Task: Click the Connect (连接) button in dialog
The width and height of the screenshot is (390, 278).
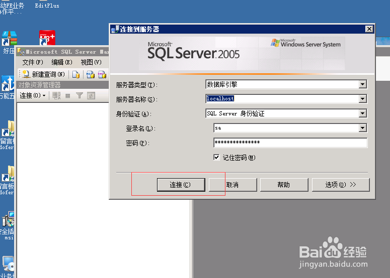Action: (181, 185)
